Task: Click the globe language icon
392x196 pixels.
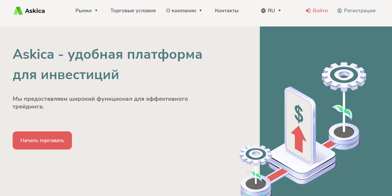Action: [x=263, y=11]
